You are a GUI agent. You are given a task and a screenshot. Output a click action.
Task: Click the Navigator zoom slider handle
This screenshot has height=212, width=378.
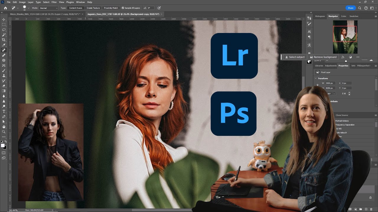(x=346, y=61)
